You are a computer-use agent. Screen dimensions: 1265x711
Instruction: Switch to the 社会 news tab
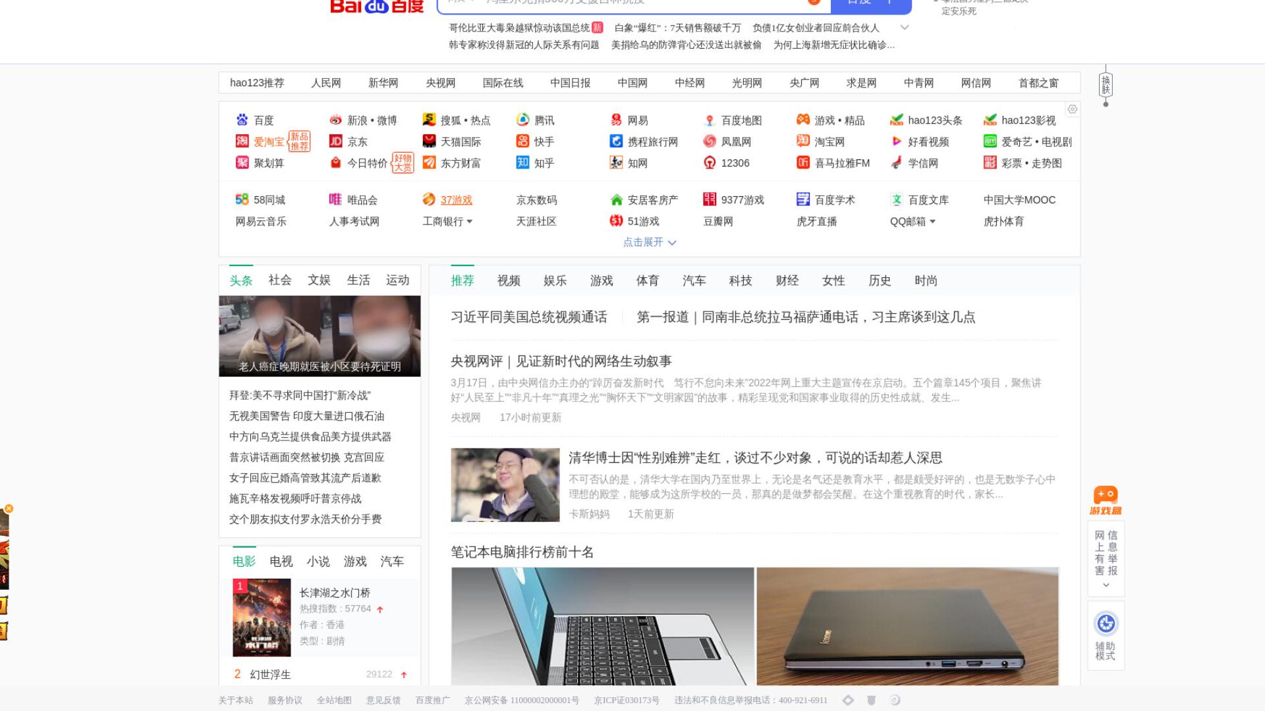(280, 280)
